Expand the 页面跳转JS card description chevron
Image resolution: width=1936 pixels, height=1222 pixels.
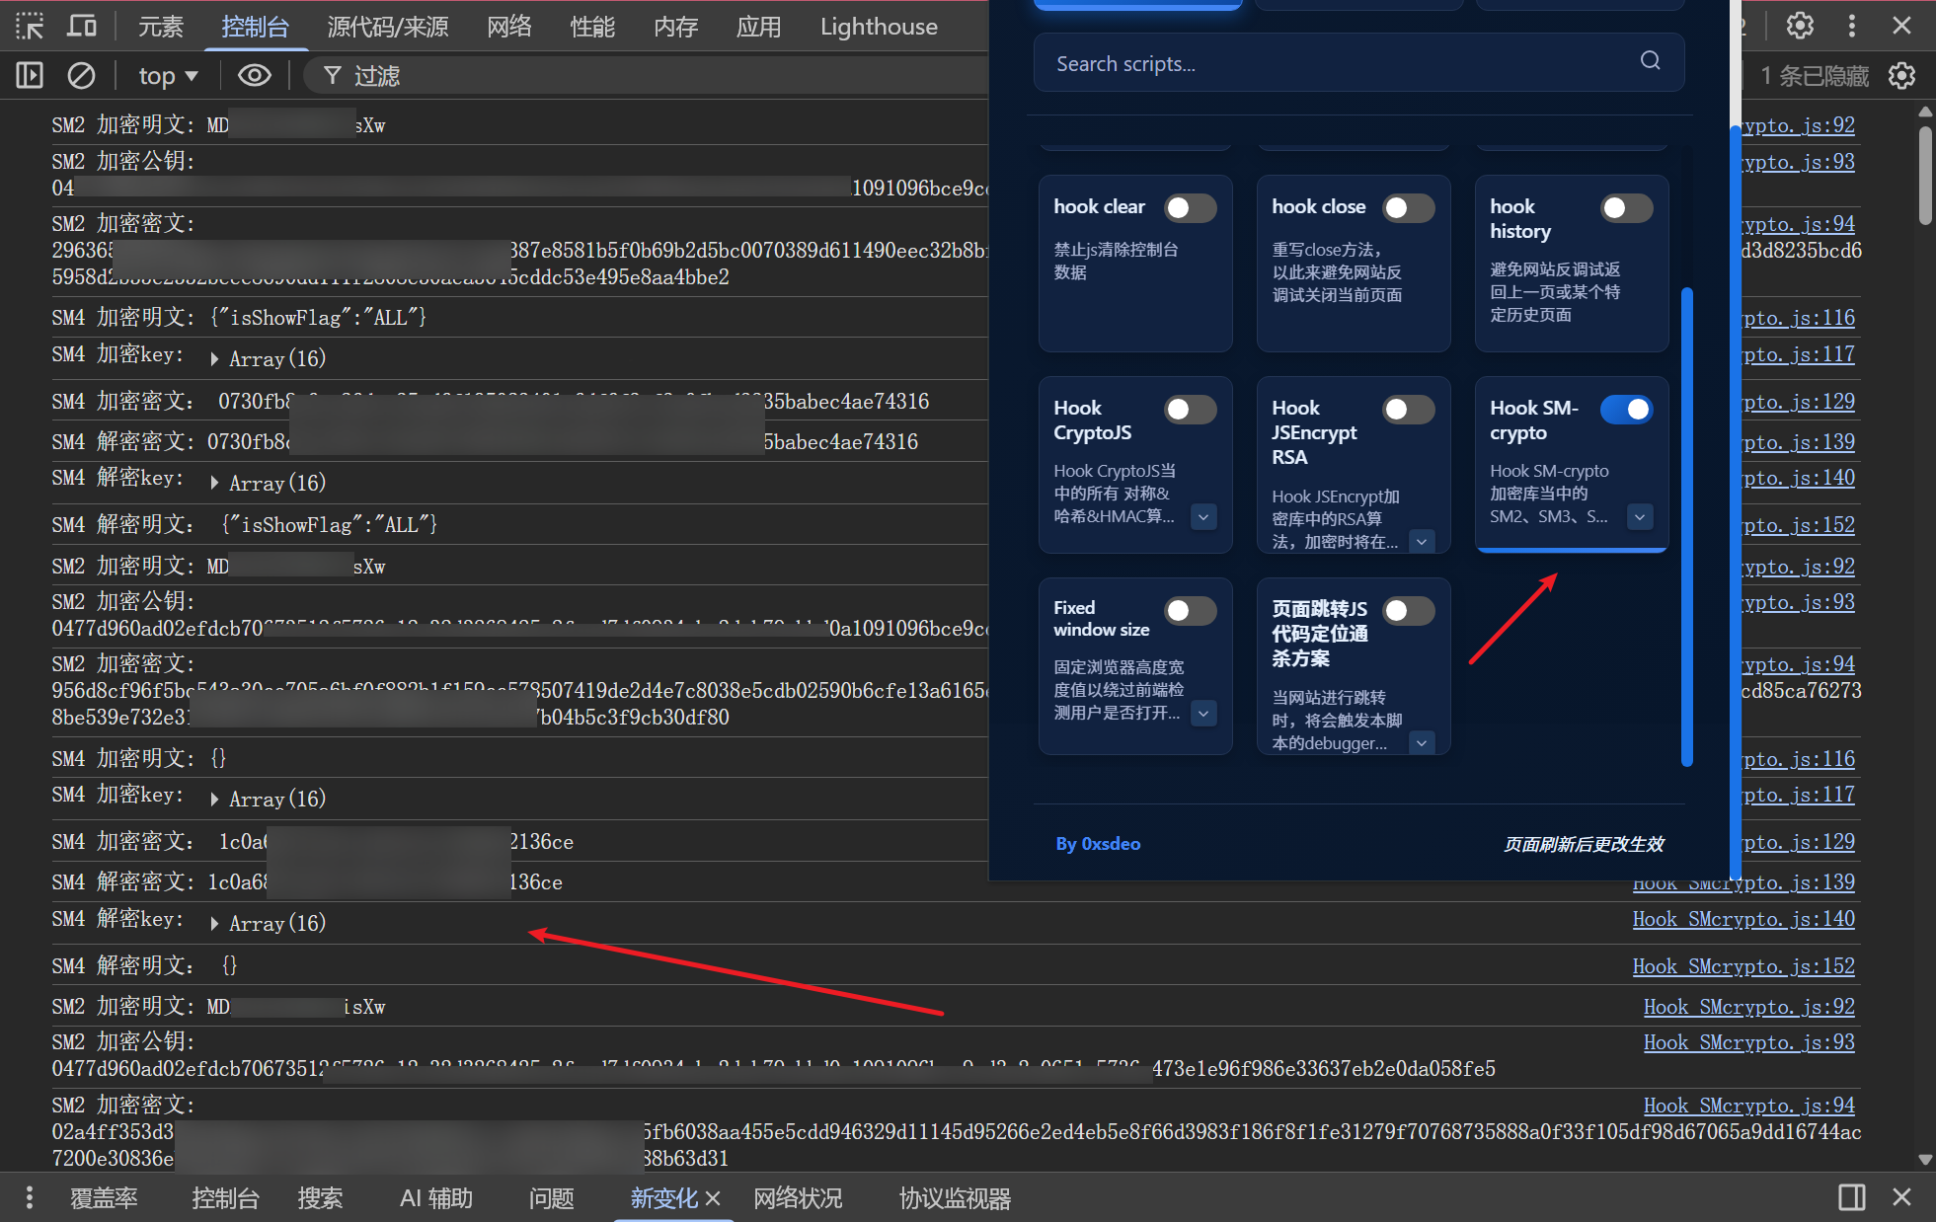[x=1422, y=742]
